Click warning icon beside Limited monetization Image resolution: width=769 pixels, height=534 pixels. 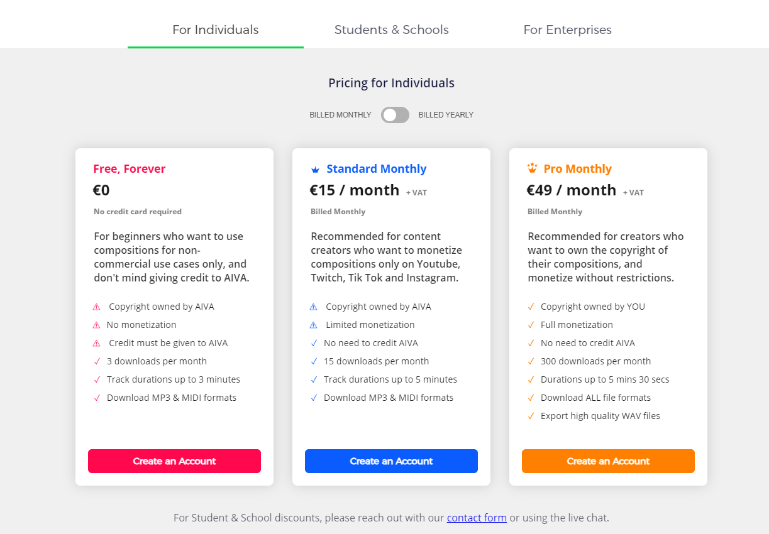click(x=314, y=325)
